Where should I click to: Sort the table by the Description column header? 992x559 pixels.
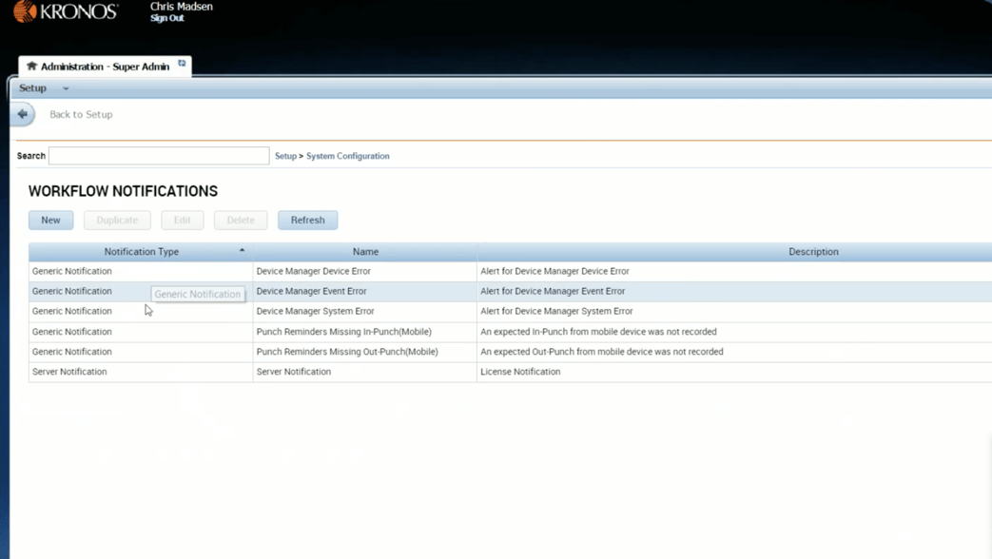point(813,251)
